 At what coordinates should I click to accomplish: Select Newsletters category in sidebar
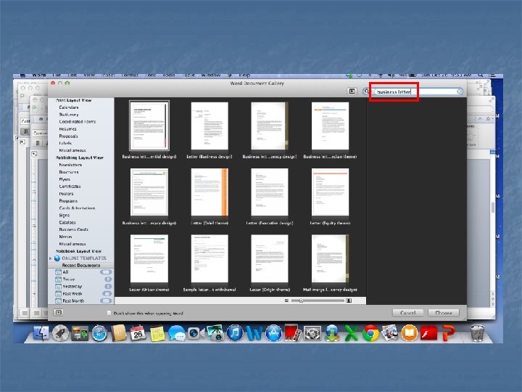tap(70, 165)
